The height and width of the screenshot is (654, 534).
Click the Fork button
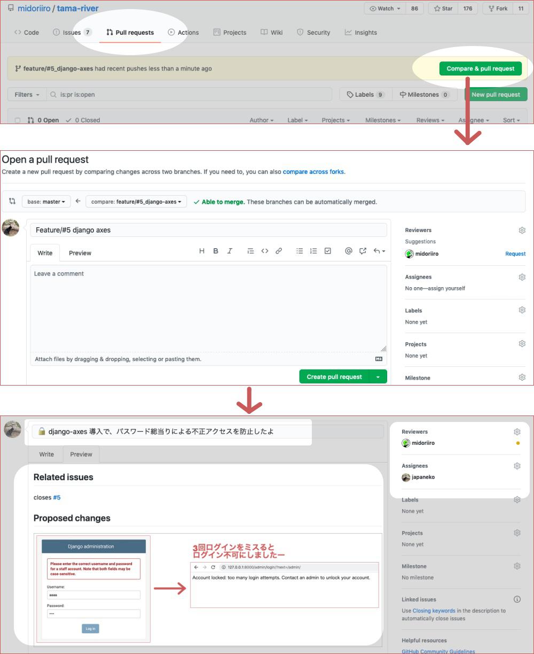(x=498, y=9)
